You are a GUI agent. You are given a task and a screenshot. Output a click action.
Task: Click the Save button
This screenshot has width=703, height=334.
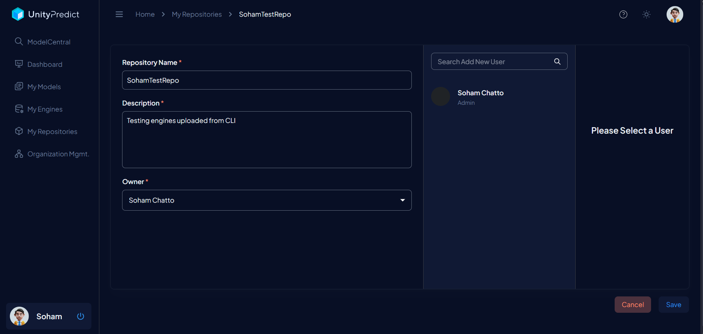673,305
